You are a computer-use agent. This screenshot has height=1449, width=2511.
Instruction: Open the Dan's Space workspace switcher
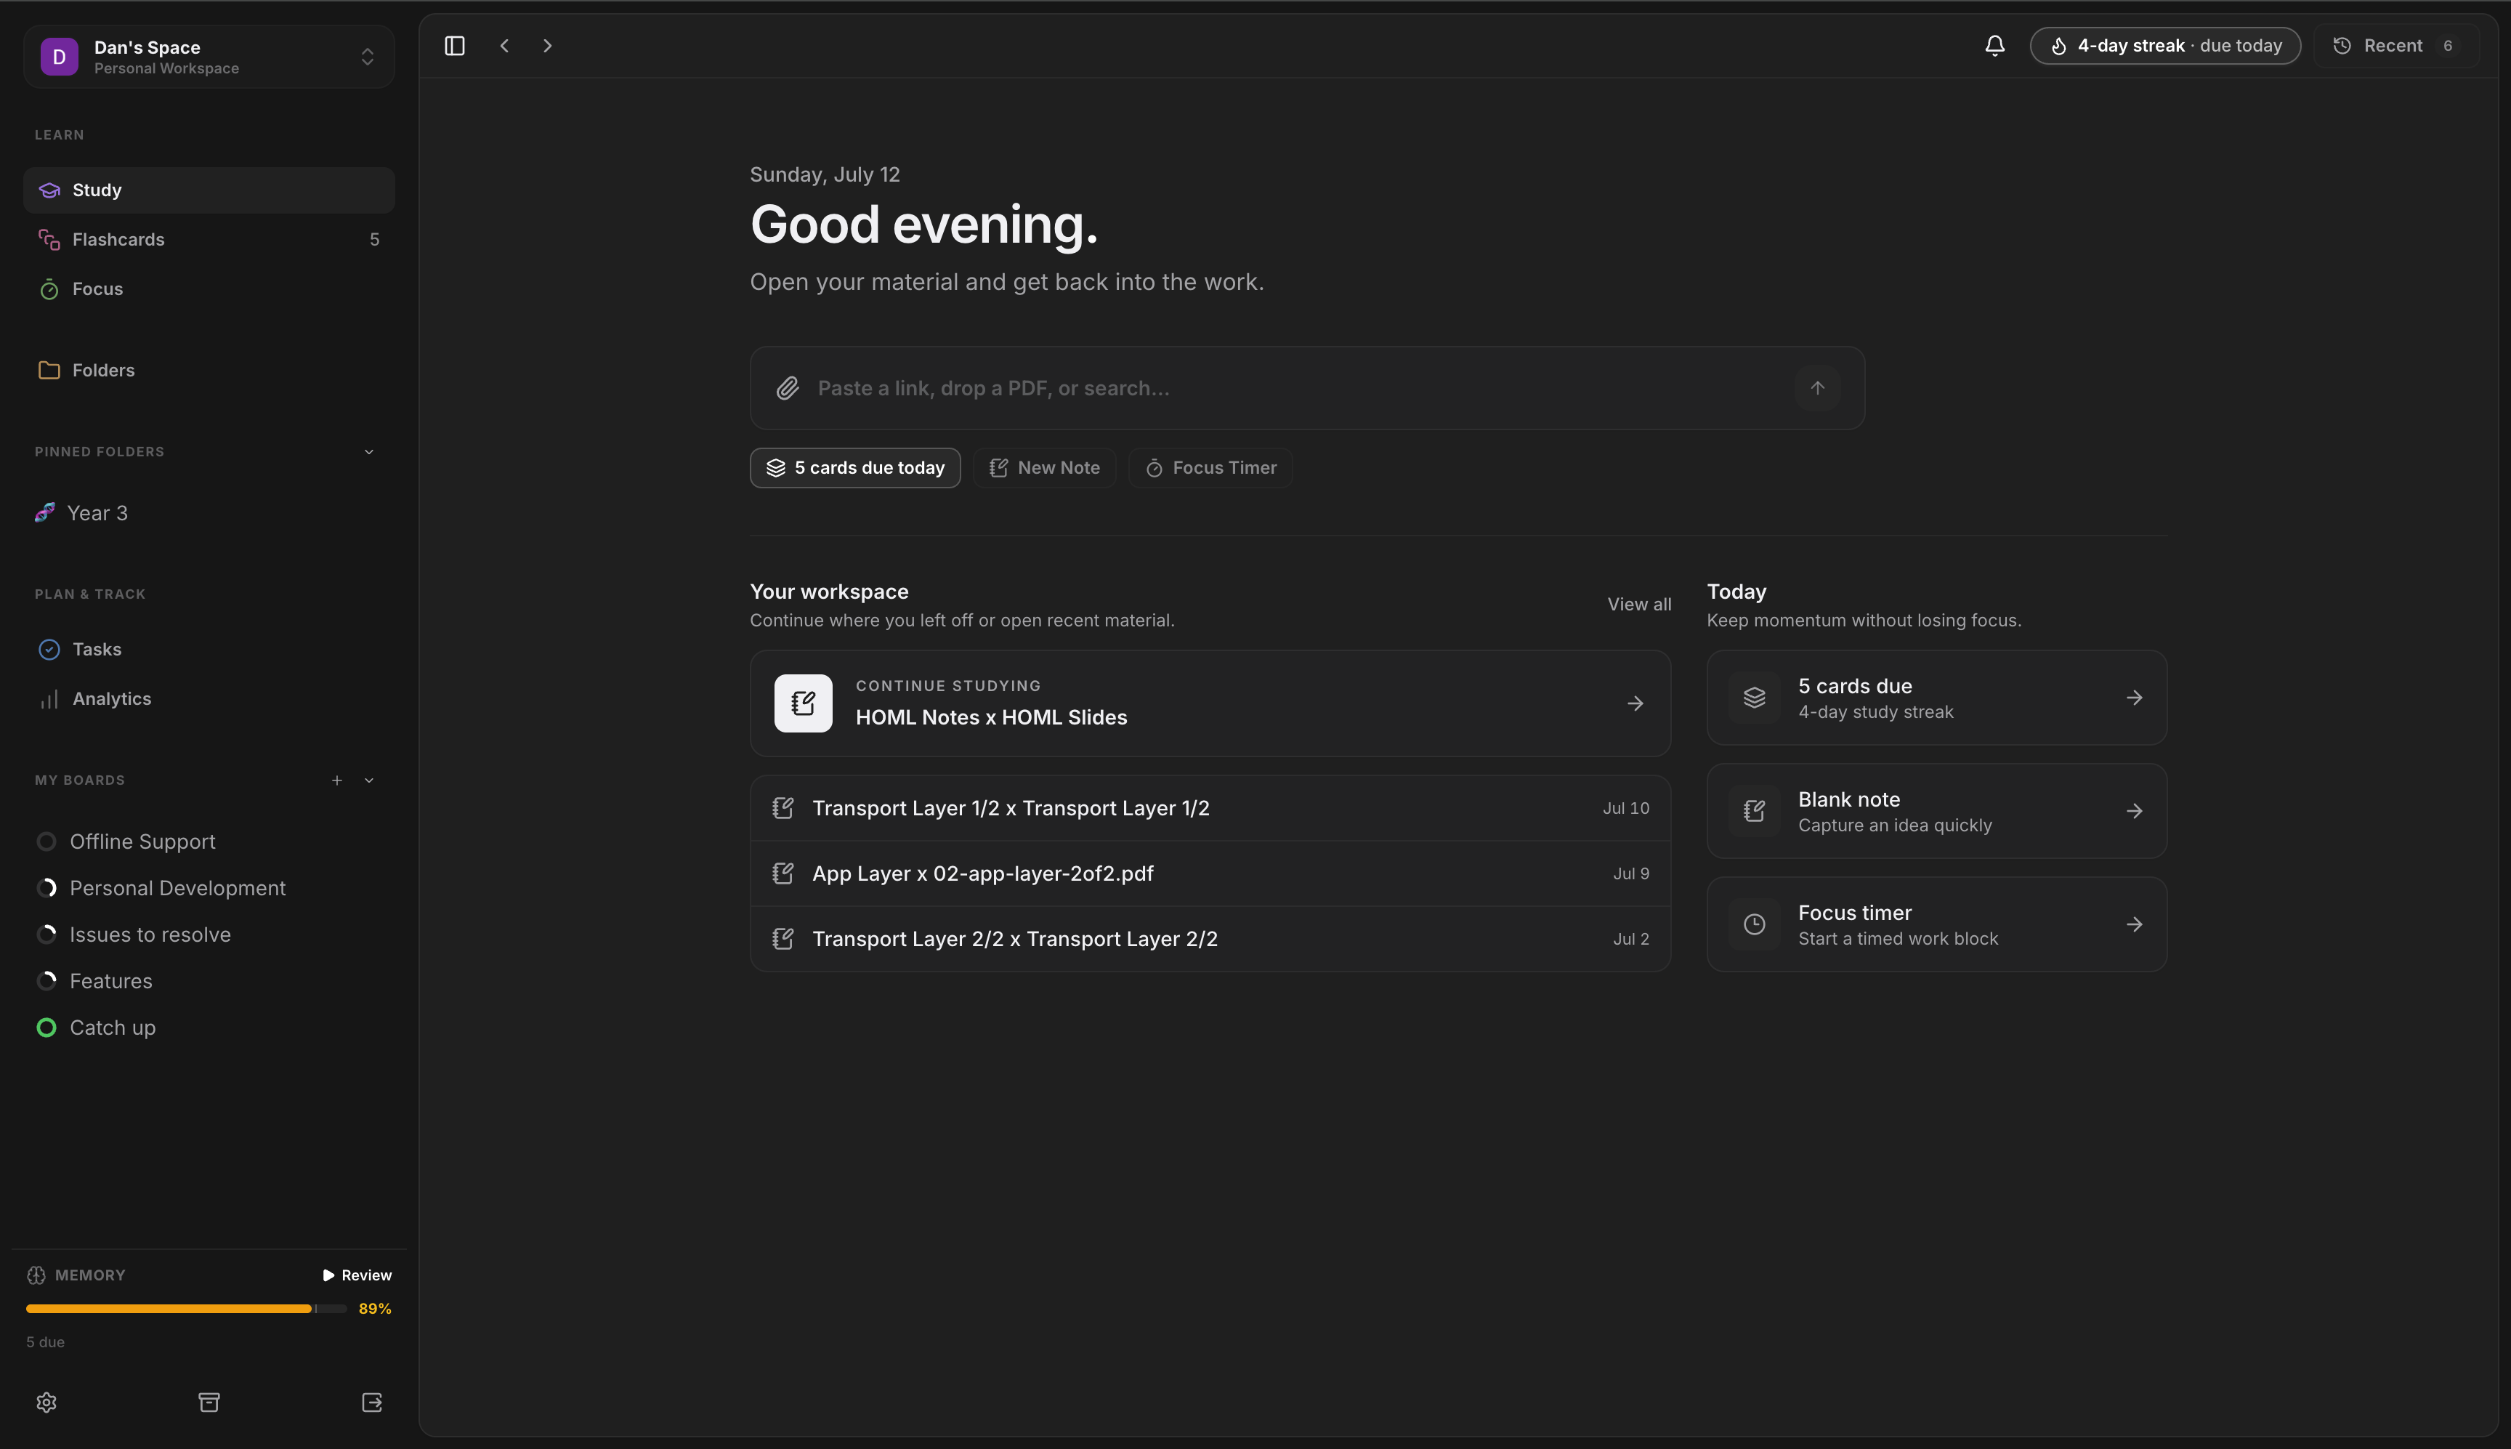tap(209, 57)
